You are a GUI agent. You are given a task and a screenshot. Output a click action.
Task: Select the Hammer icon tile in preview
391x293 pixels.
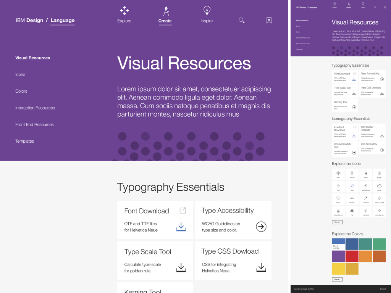click(365, 199)
